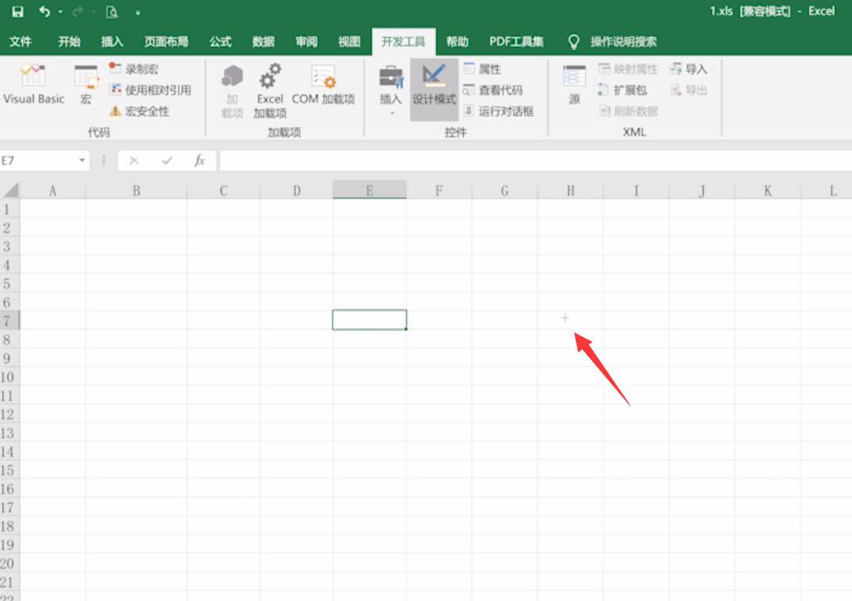The width and height of the screenshot is (852, 601).
Task: Click the select-all corner triangle
Action: click(x=10, y=190)
